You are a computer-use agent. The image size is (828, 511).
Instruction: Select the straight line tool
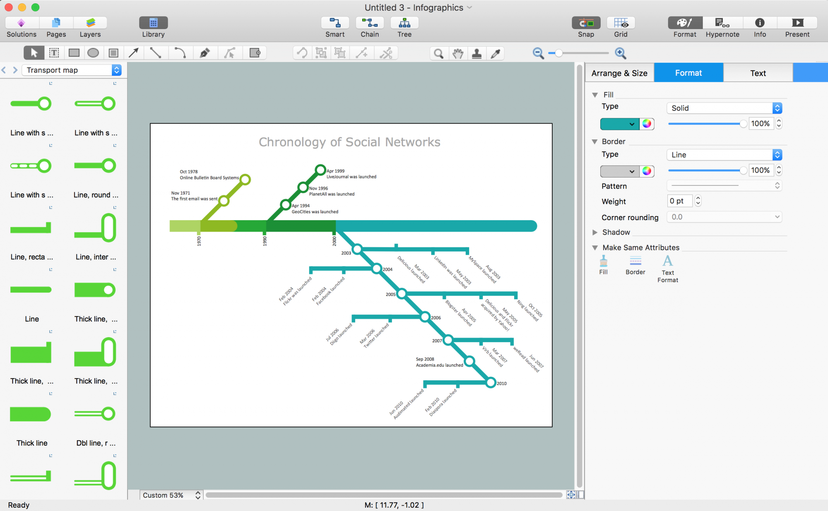point(156,53)
